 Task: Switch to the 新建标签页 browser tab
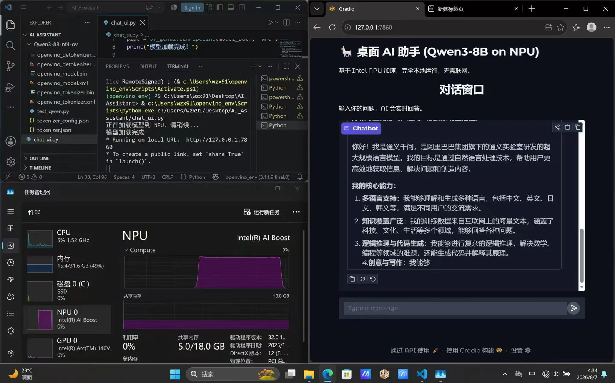[x=473, y=8]
